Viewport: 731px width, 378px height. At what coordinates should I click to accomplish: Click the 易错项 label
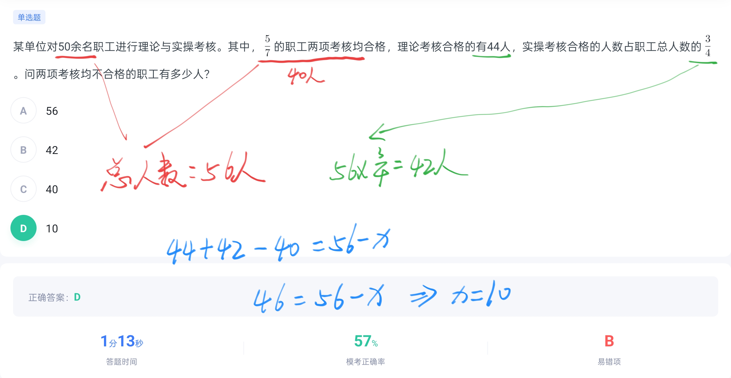click(x=609, y=362)
